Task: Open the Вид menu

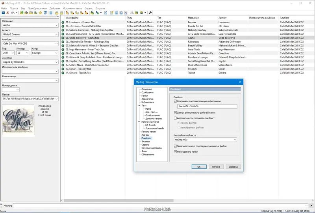Action: pyautogui.click(x=23, y=8)
